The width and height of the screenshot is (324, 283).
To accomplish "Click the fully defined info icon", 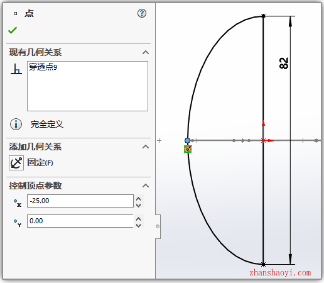I will click(x=16, y=124).
